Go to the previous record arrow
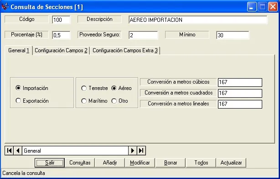The height and width of the screenshot is (179, 280). pos(18,151)
